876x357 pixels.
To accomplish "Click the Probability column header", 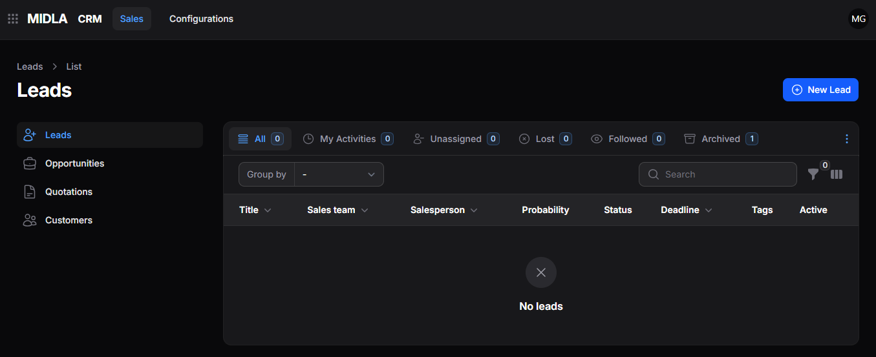I will [x=546, y=210].
